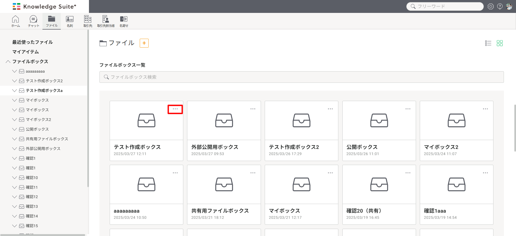
Task: Collapse the ファイルボックス tree section
Action: click(x=8, y=62)
